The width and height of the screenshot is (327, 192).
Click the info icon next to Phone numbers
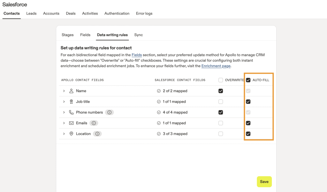pos(110,112)
